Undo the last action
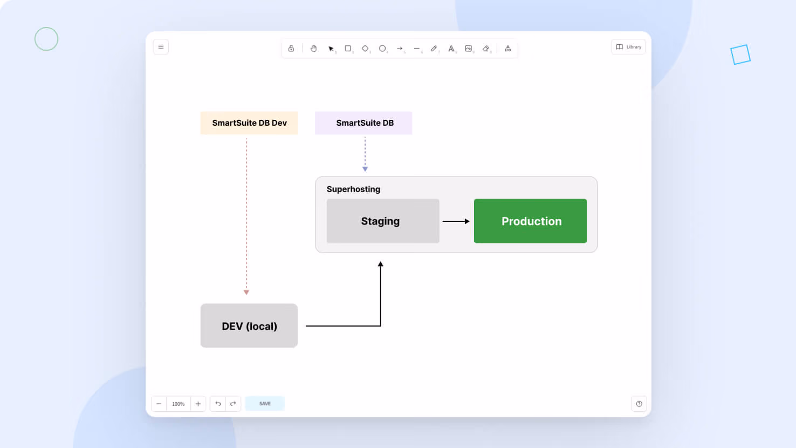Image resolution: width=796 pixels, height=448 pixels. click(x=218, y=404)
